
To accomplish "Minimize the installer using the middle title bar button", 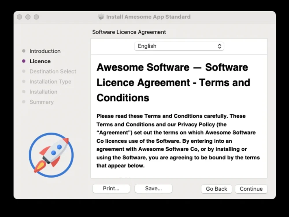I will tap(28, 17).
